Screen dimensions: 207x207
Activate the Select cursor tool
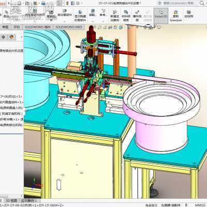[x=60, y=3]
